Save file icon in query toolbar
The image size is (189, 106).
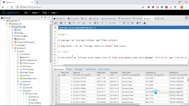coord(61,23)
